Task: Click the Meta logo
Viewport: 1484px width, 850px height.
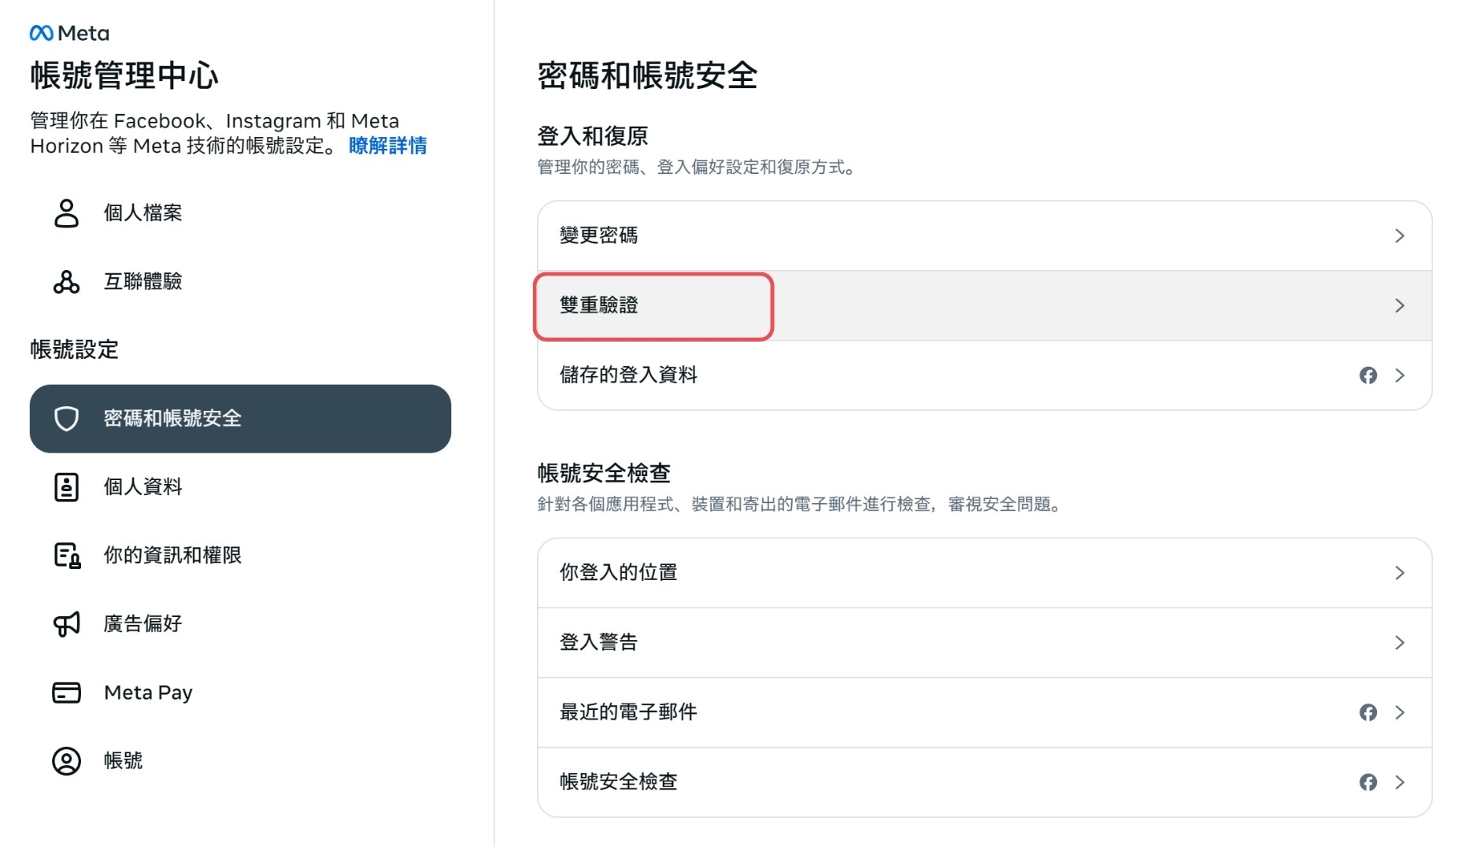Action: 69,33
